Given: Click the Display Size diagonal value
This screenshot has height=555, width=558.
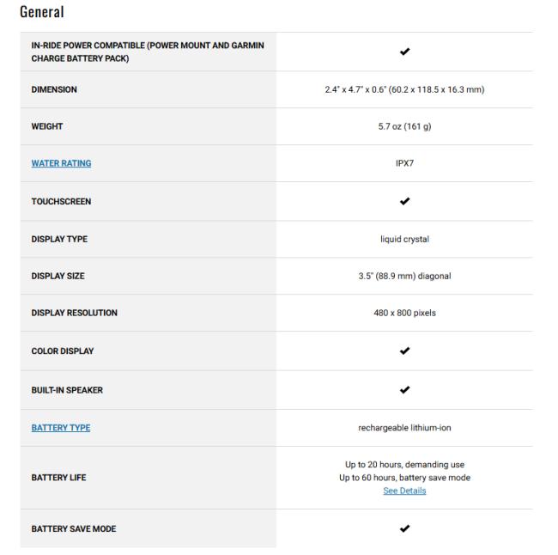Looking at the screenshot, I should point(404,276).
